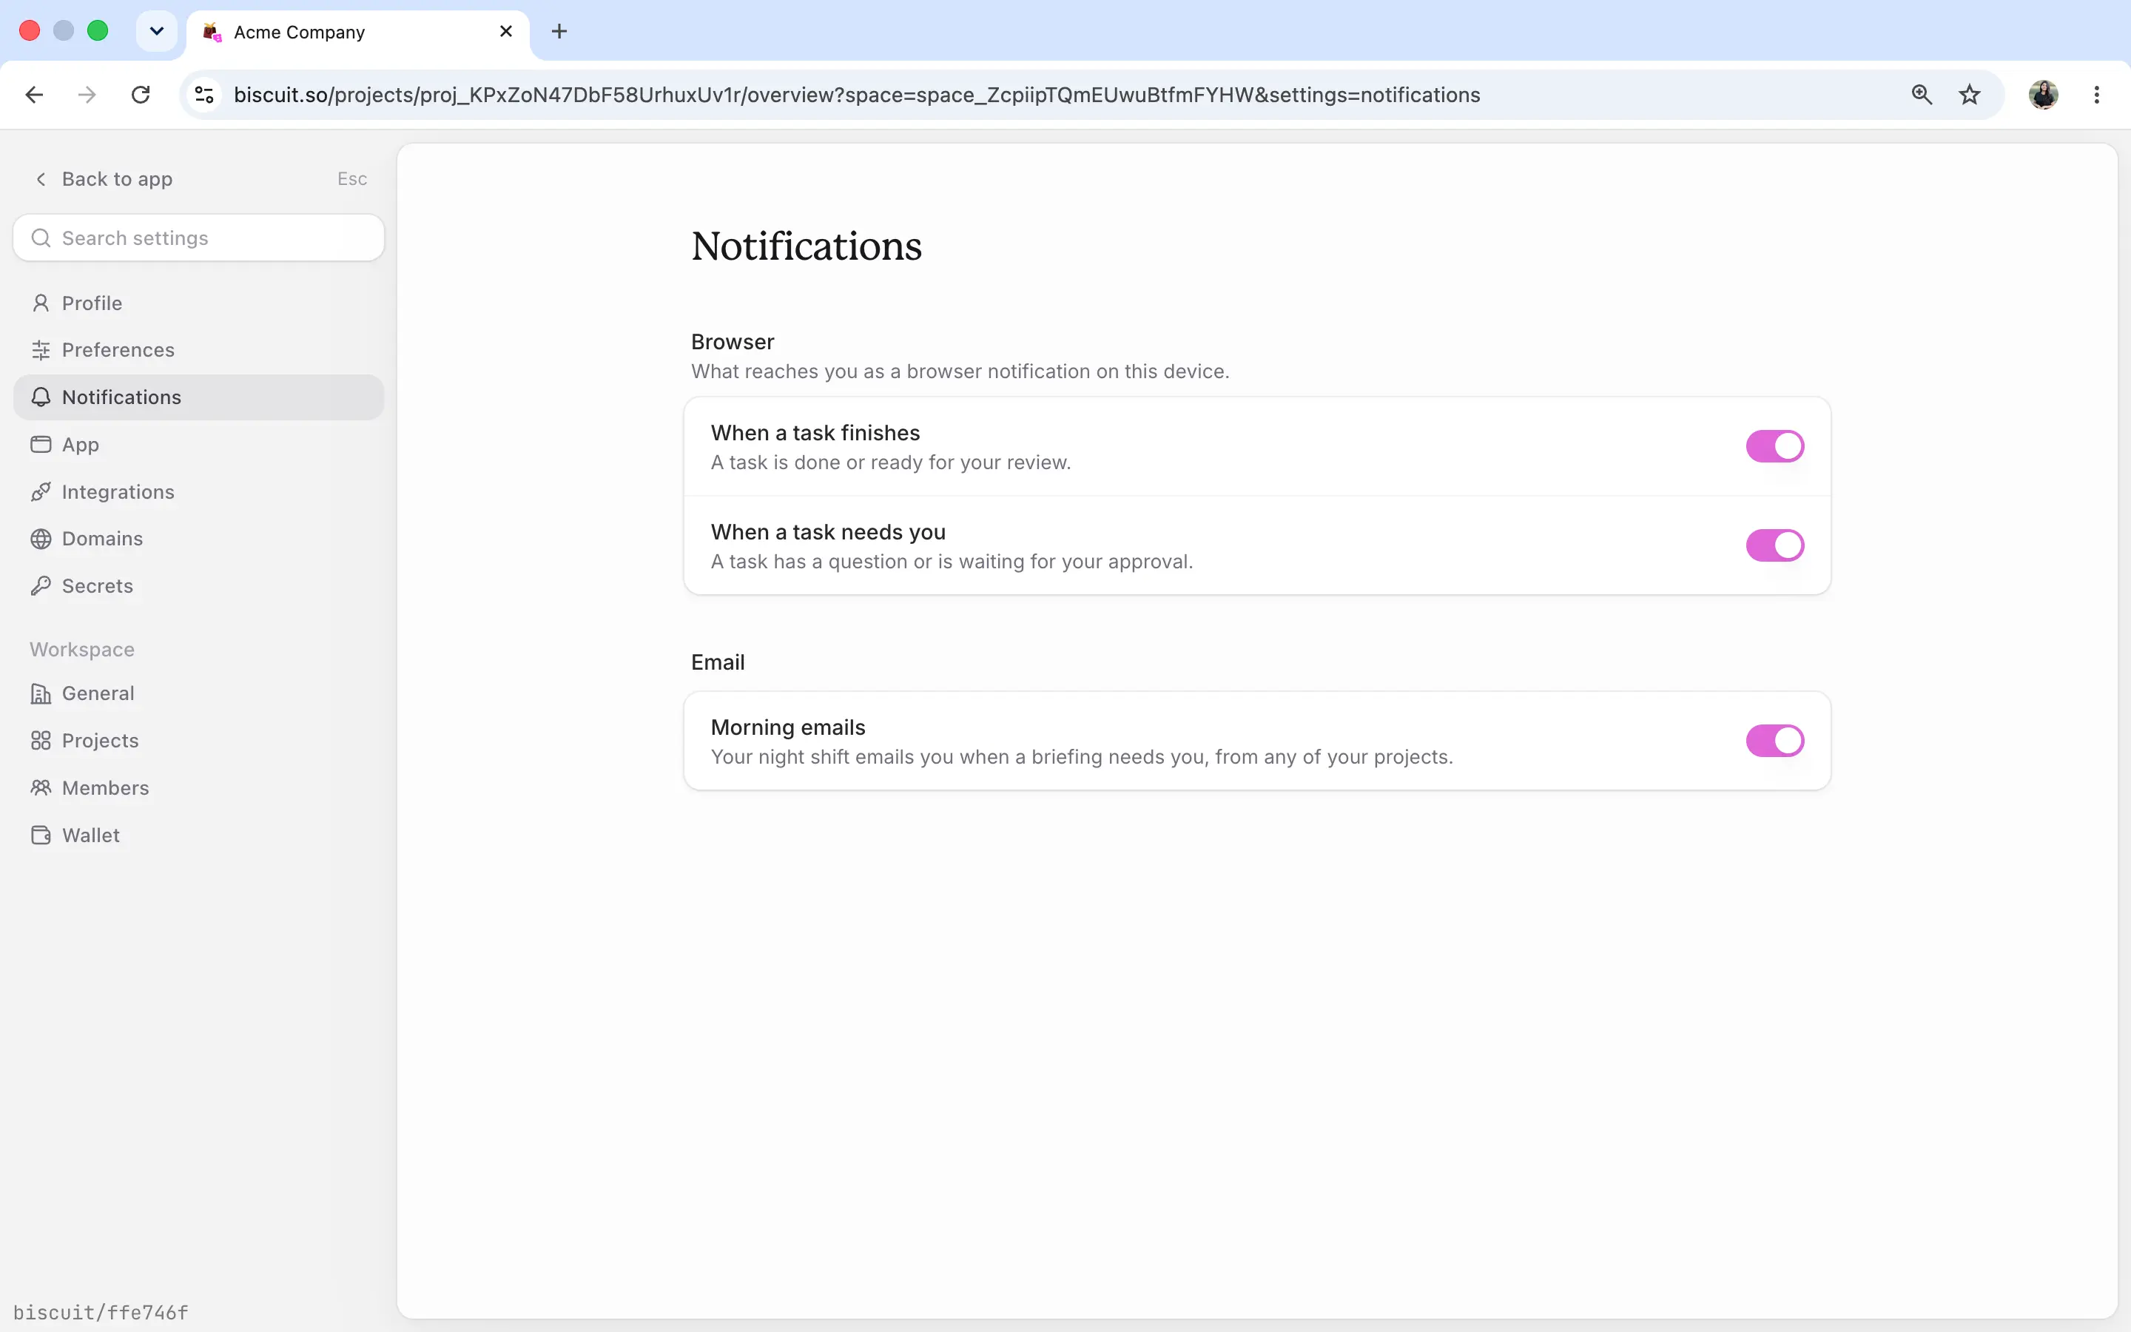Click the 'biscuit/ffe746f' version text

(101, 1312)
